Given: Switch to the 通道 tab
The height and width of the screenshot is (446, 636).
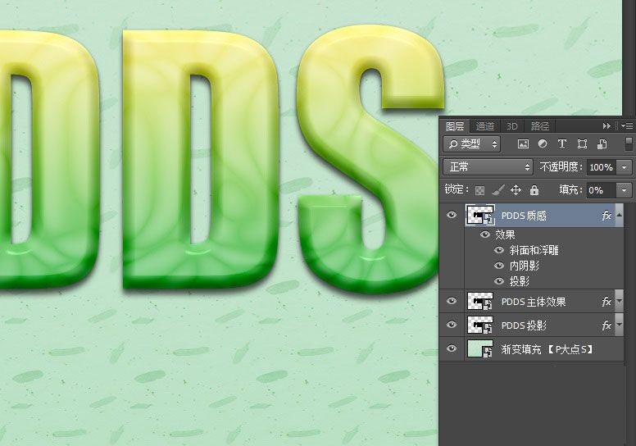Looking at the screenshot, I should (x=485, y=126).
